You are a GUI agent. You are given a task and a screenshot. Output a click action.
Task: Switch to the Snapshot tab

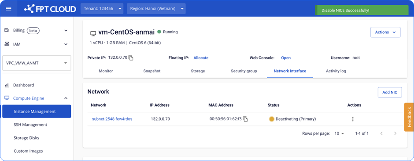click(152, 71)
